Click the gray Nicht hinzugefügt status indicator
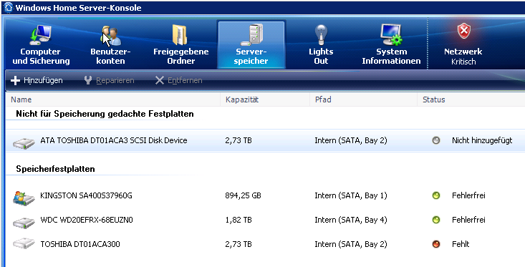525x267 pixels. point(436,140)
